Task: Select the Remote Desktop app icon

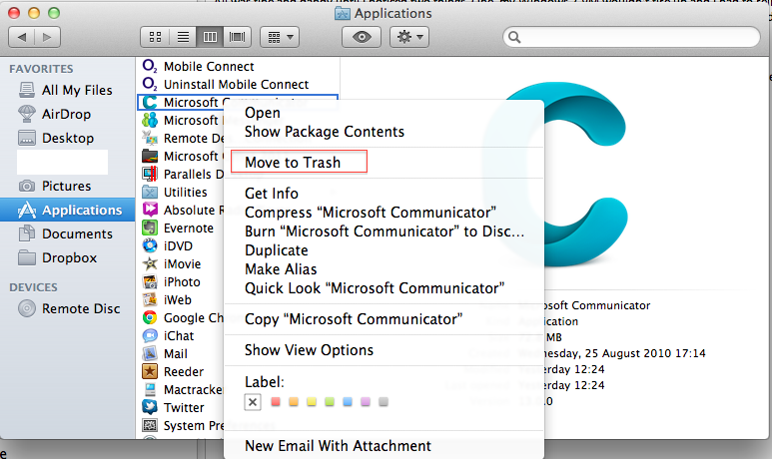Action: [x=150, y=139]
